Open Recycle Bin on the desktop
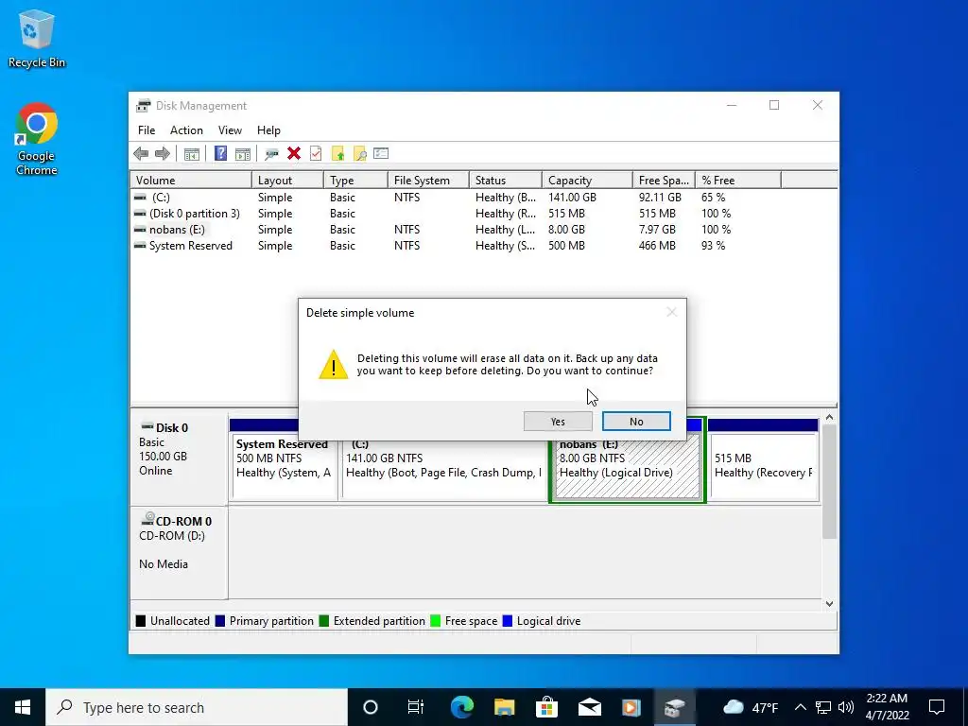 (x=37, y=39)
